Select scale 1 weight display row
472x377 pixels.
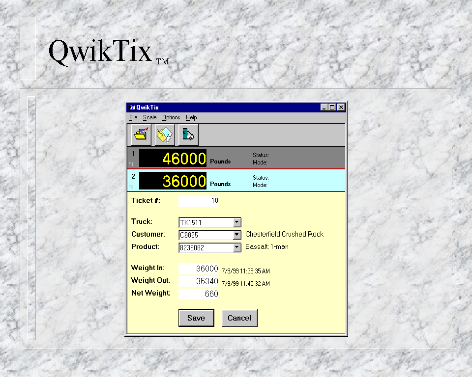pyautogui.click(x=173, y=158)
